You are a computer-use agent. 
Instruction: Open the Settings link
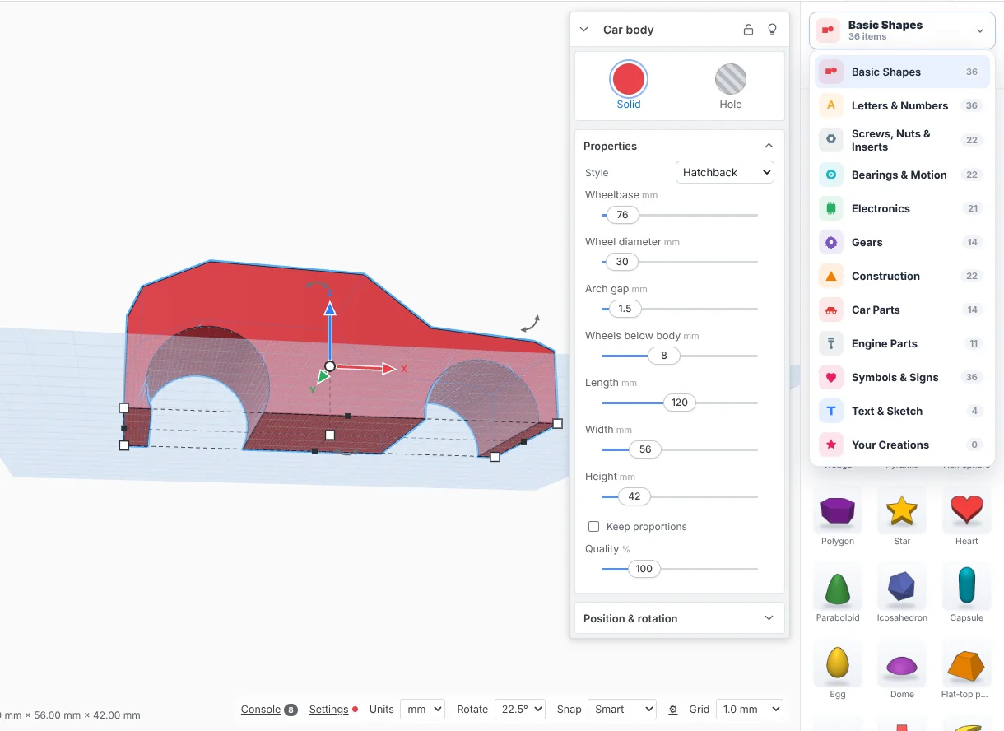pos(328,710)
